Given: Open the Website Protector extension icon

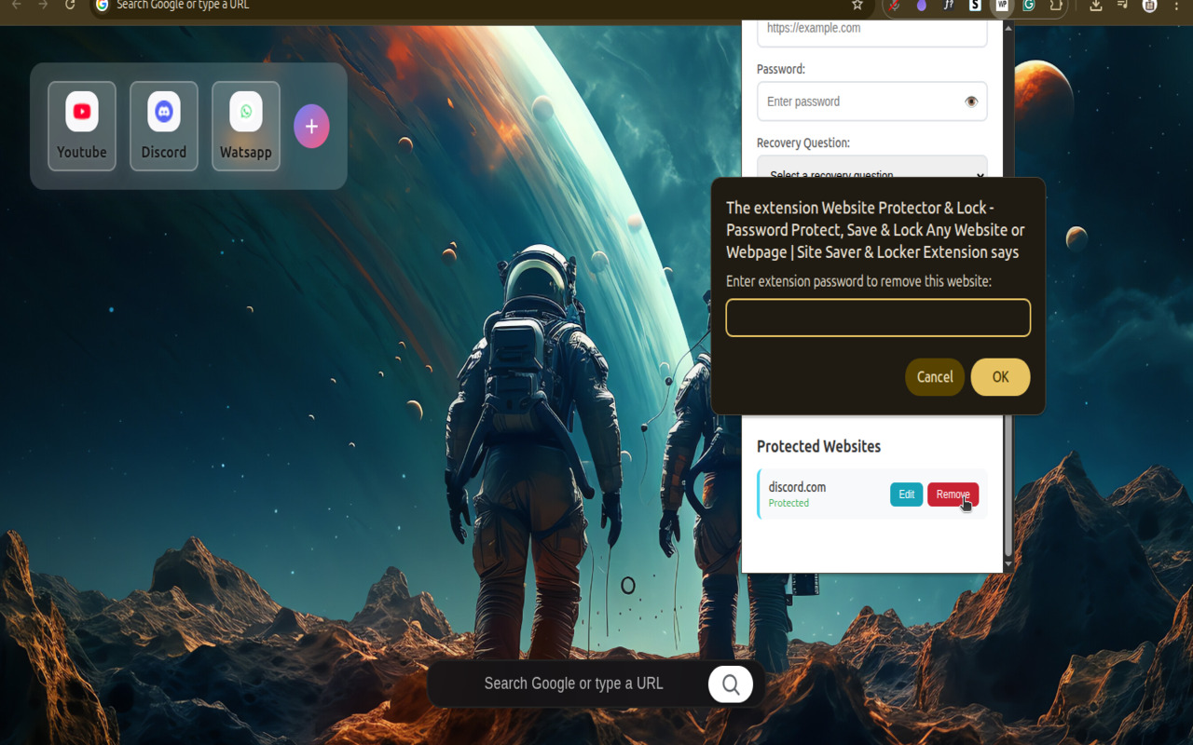Looking at the screenshot, I should pyautogui.click(x=1002, y=7).
